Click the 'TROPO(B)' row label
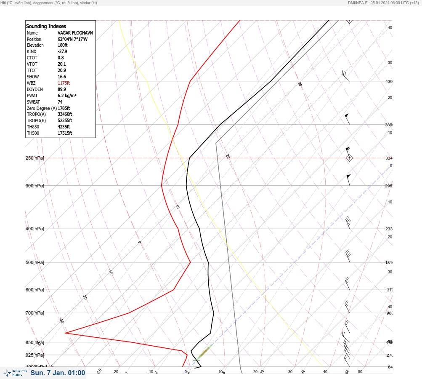 point(36,120)
